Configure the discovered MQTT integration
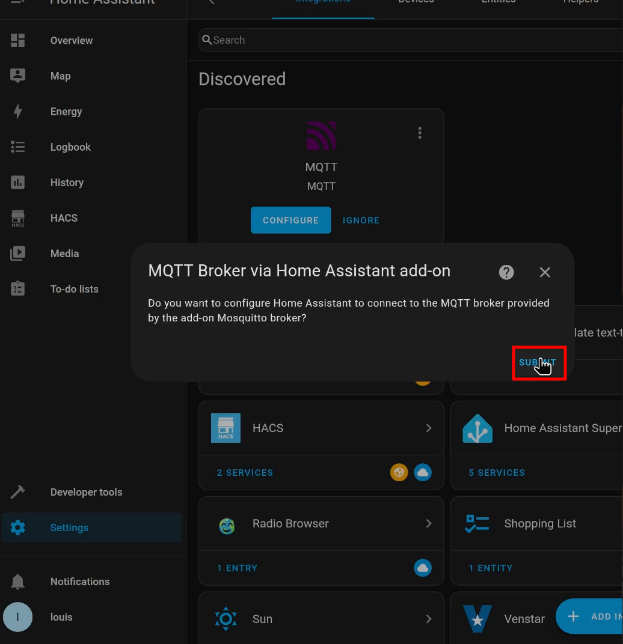 coord(290,220)
